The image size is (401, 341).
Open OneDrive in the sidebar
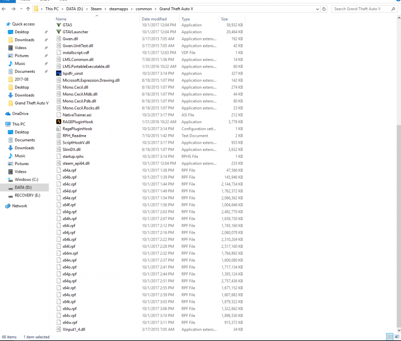pos(17,114)
